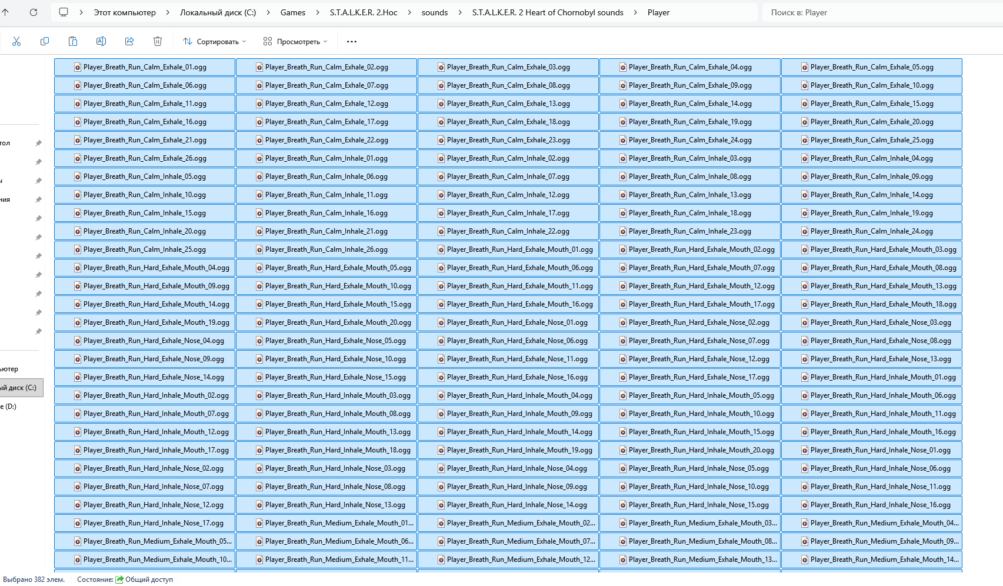Expand the chevron before the Player breadcrumb
The height and width of the screenshot is (586, 1003).
point(635,12)
